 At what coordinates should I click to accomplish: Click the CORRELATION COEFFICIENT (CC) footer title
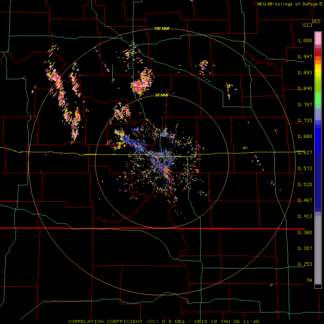click(x=113, y=321)
